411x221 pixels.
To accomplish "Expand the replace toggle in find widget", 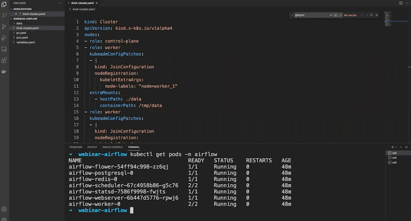I will [292, 15].
